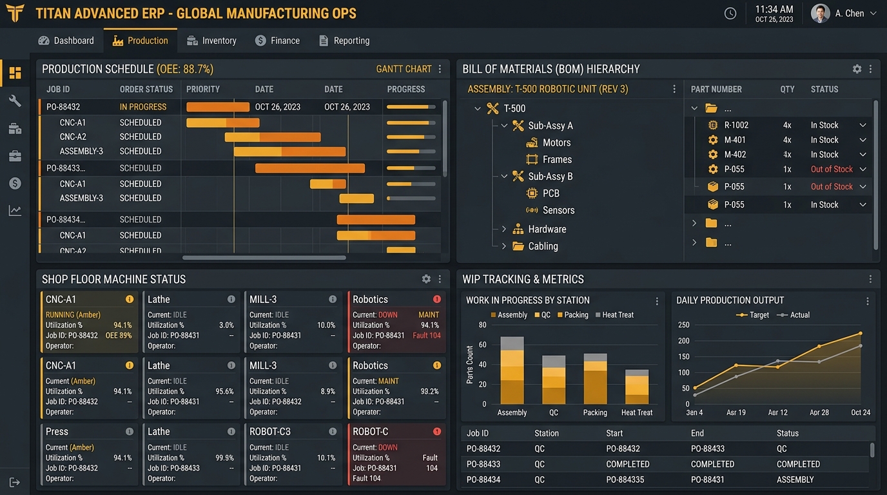Select the dashboard grid icon in the sidebar
The width and height of the screenshot is (887, 495).
click(x=15, y=73)
